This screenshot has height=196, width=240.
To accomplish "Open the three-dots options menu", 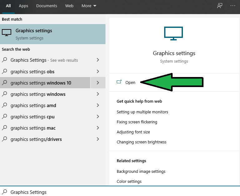I will [x=233, y=6].
